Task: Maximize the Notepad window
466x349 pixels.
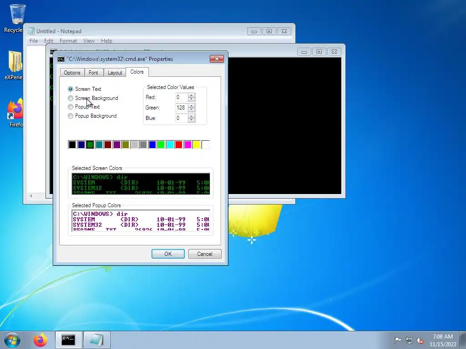Action: [x=269, y=31]
